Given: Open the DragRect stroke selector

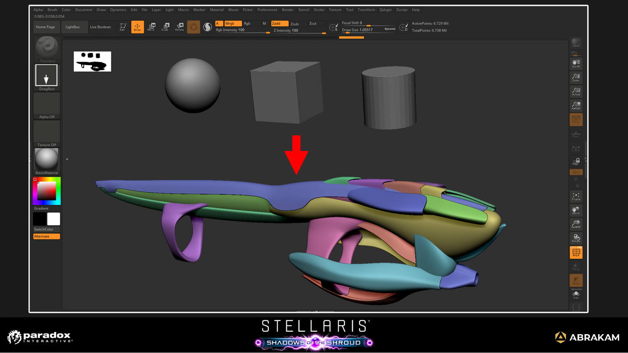Looking at the screenshot, I should 46,77.
